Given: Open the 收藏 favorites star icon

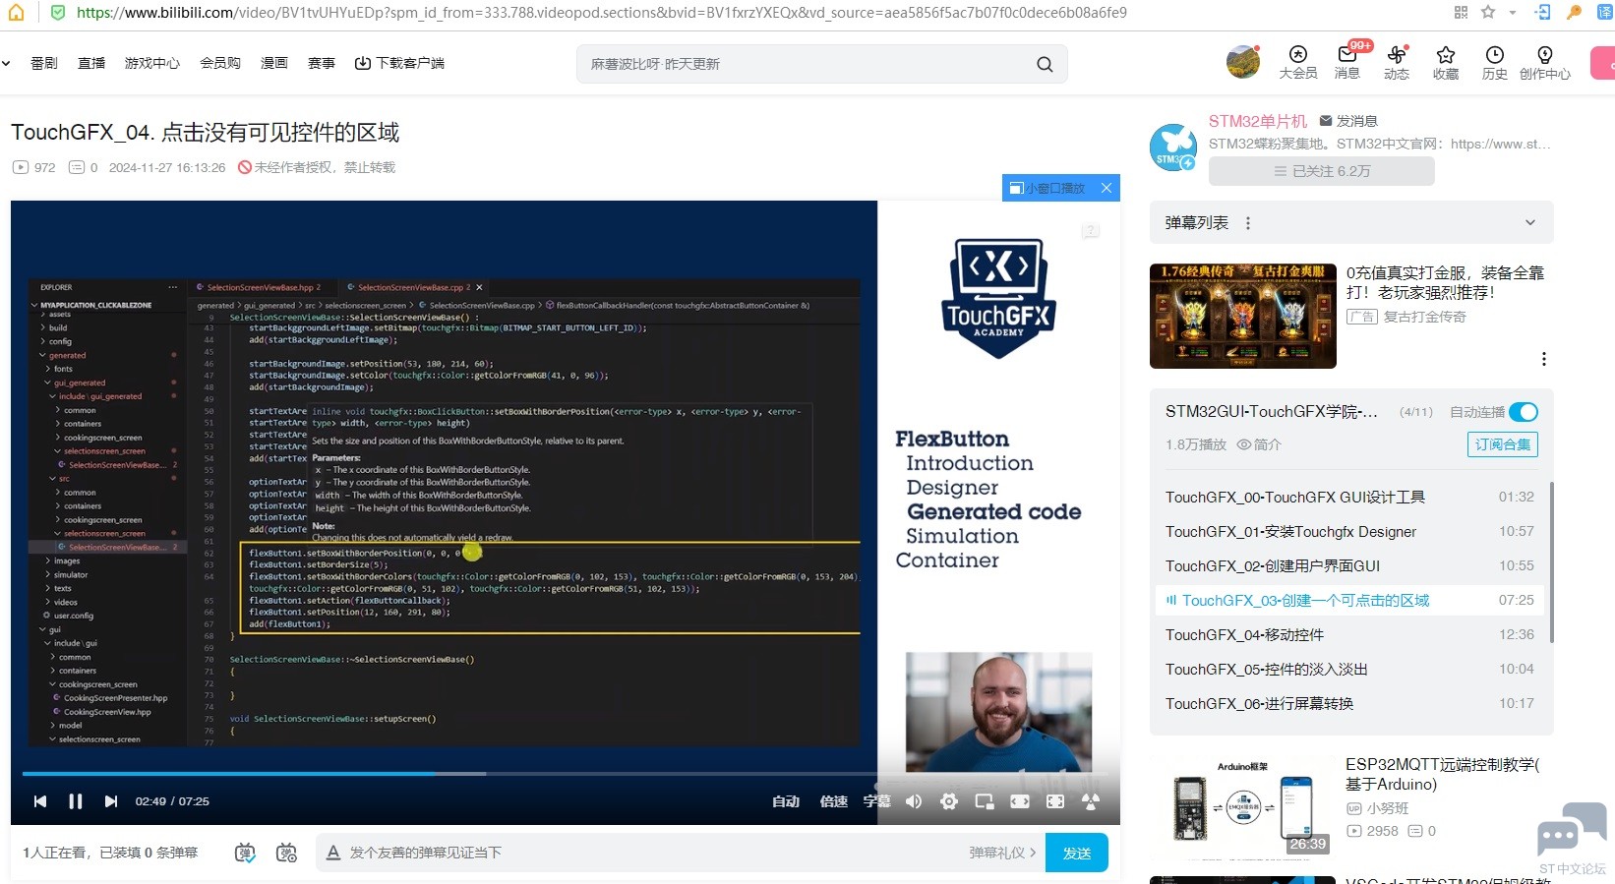Looking at the screenshot, I should (x=1445, y=62).
